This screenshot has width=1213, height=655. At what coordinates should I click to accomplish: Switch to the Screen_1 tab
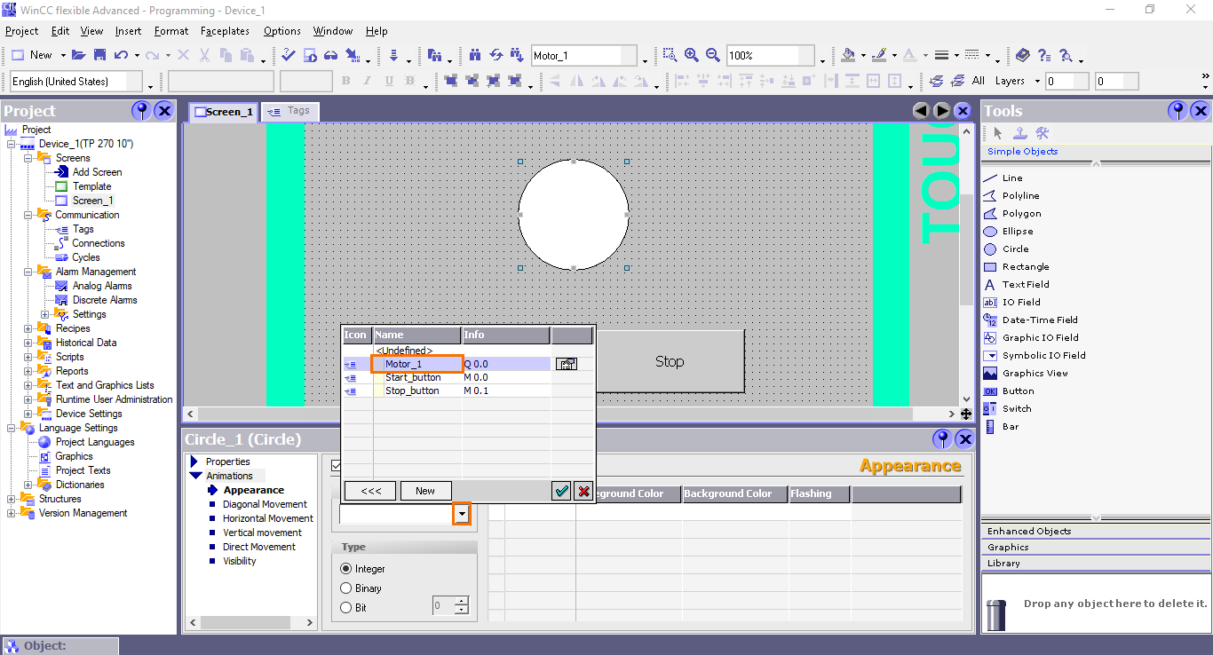pos(224,112)
